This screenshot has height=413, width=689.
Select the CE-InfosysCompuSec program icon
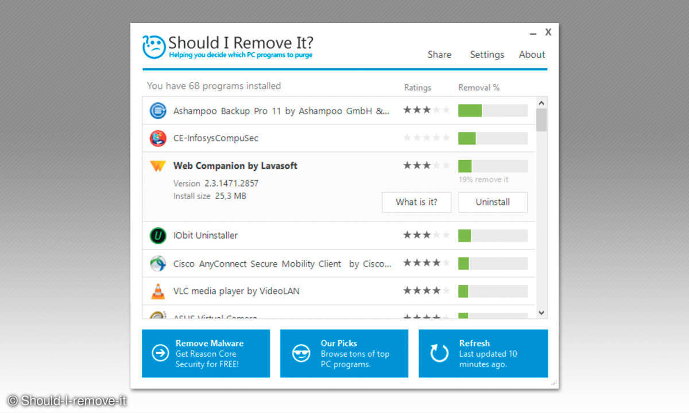point(158,138)
